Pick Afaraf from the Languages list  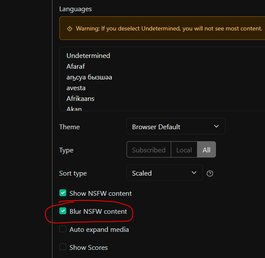(76, 67)
